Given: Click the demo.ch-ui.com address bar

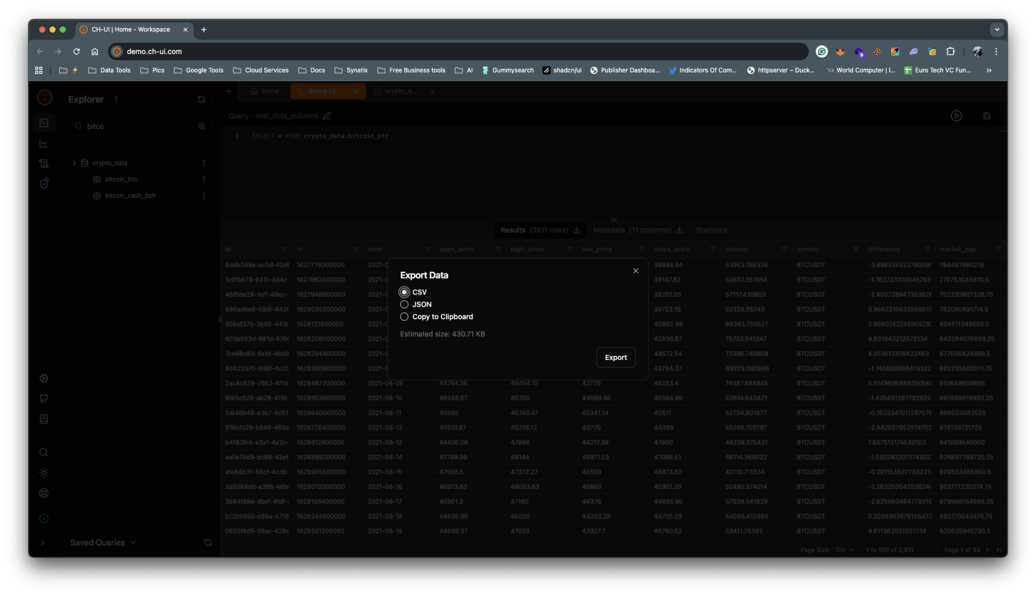Looking at the screenshot, I should coord(458,51).
